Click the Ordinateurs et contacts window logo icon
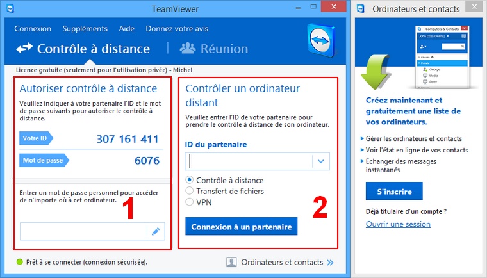This screenshot has height=278, width=487. (x=361, y=8)
